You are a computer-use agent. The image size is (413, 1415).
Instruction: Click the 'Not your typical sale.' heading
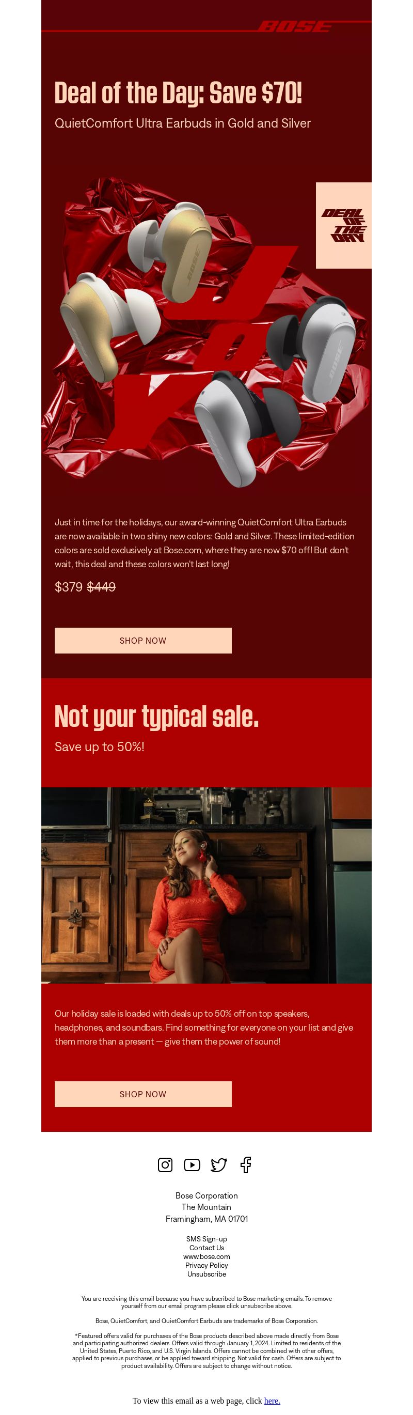tap(156, 717)
